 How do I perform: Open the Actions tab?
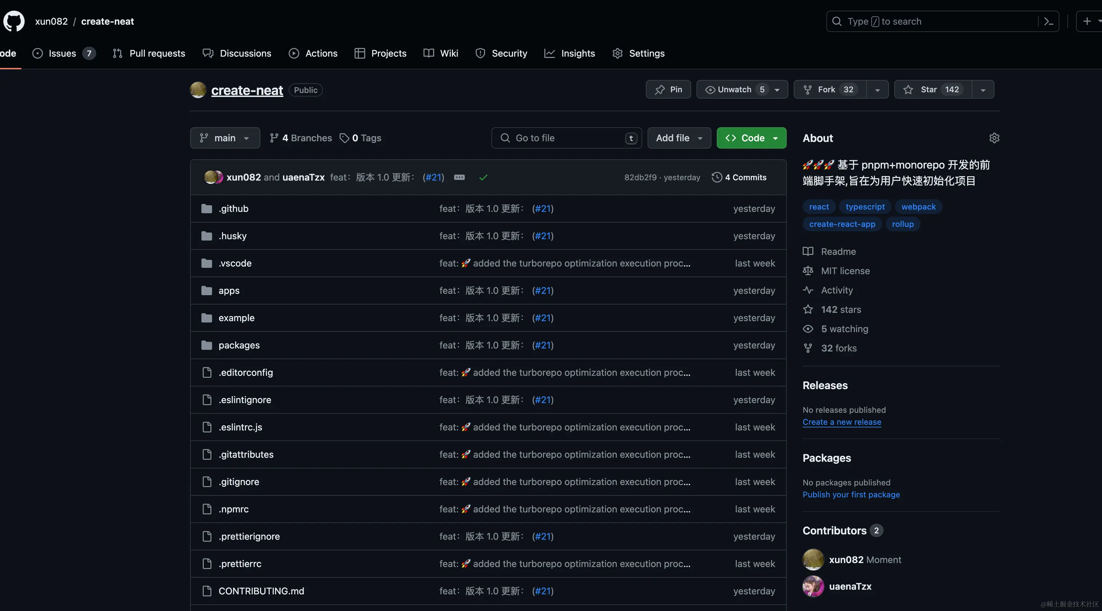313,53
